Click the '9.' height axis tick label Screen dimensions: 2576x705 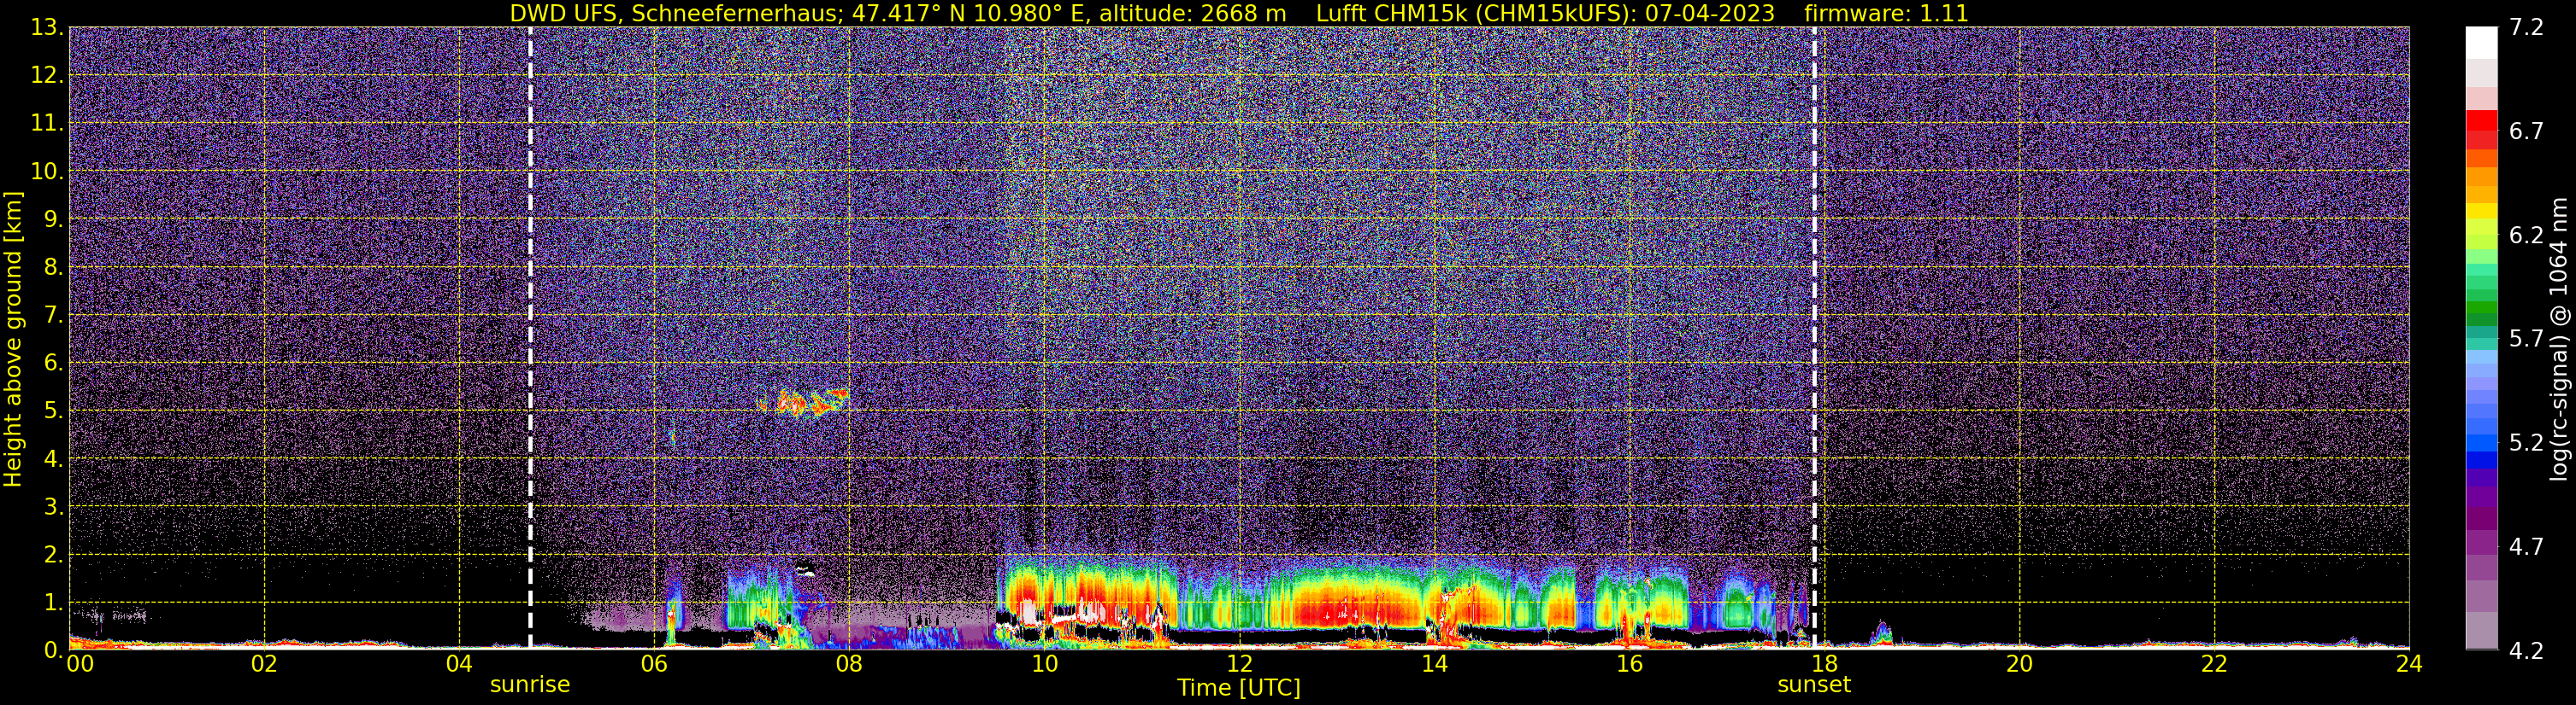(x=53, y=219)
